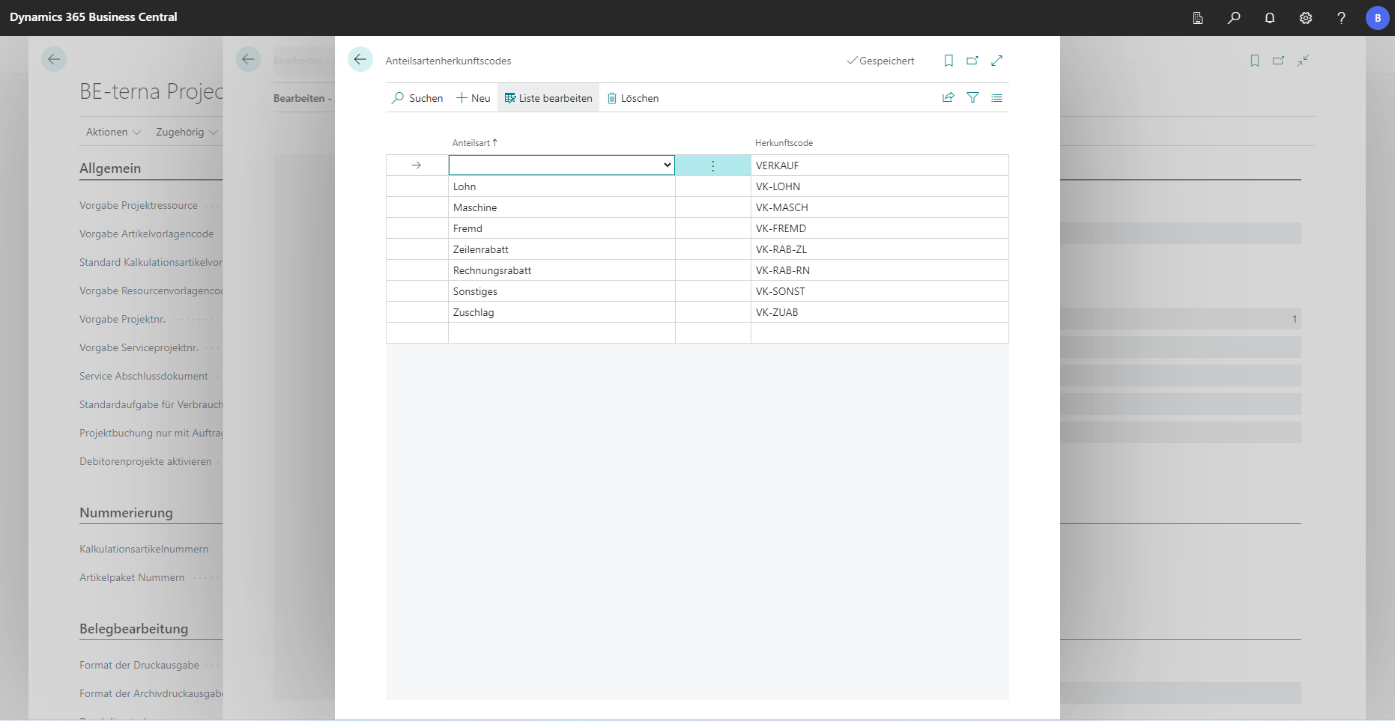Viewport: 1395px width, 721px height.
Task: Open row options three-dot menu
Action: click(712, 165)
